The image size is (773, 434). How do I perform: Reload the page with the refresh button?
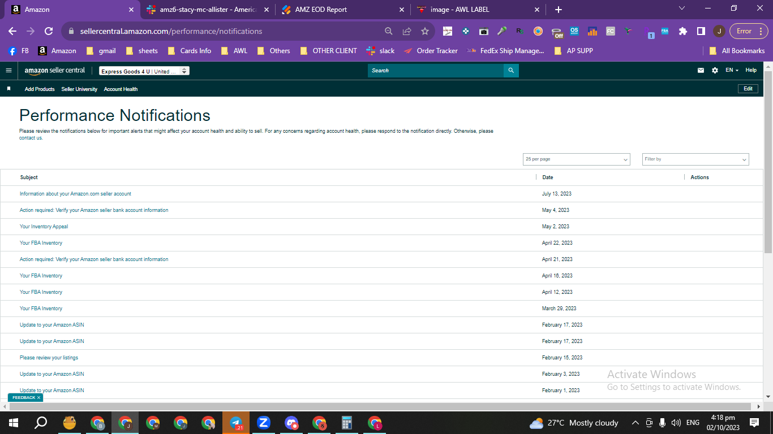click(49, 31)
